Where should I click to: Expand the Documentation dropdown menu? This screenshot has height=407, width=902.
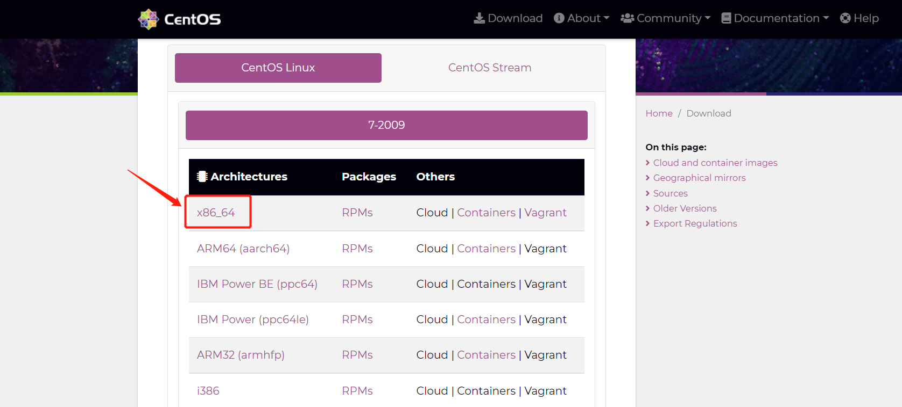pos(775,18)
